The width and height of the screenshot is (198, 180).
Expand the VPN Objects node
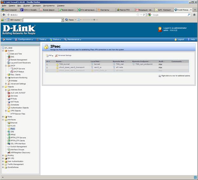6,111
